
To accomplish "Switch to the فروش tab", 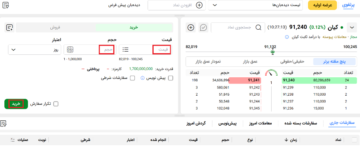I will point(55,27).
